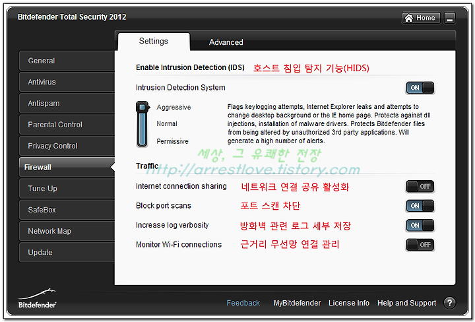
Task: Open the Antivirus section
Action: pos(67,82)
